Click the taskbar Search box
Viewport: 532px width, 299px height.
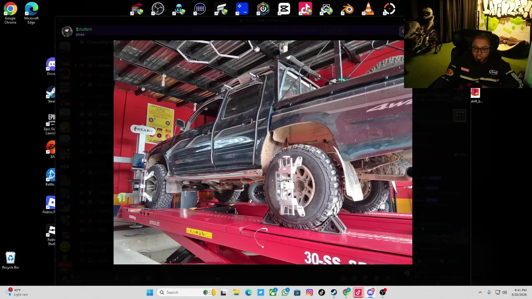188,292
